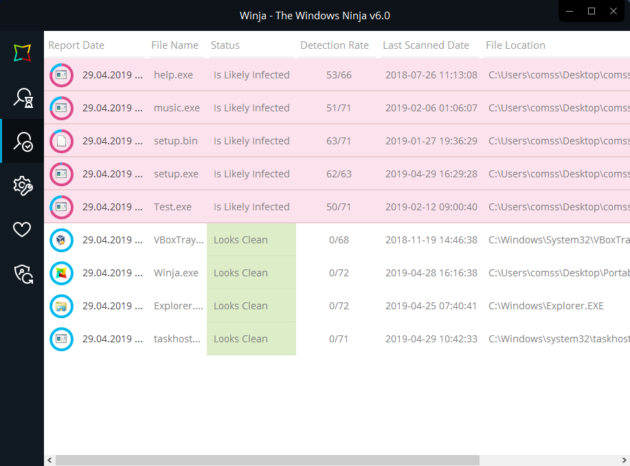Open the heart icon in the sidebar

coord(22,229)
